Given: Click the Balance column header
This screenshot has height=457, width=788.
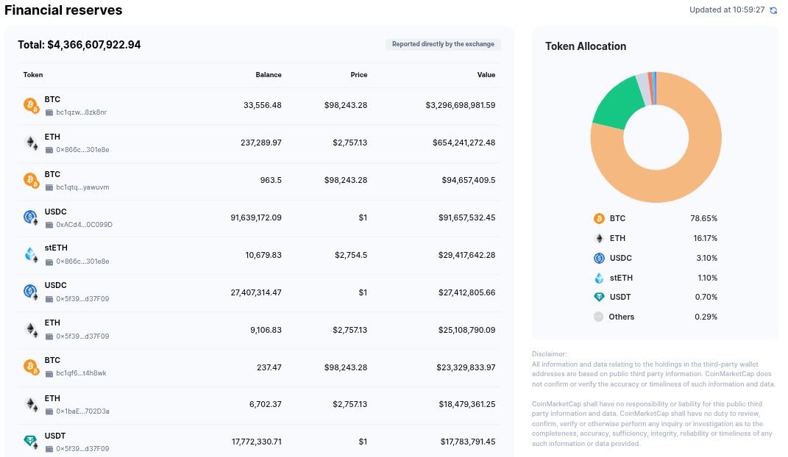Looking at the screenshot, I should 269,75.
